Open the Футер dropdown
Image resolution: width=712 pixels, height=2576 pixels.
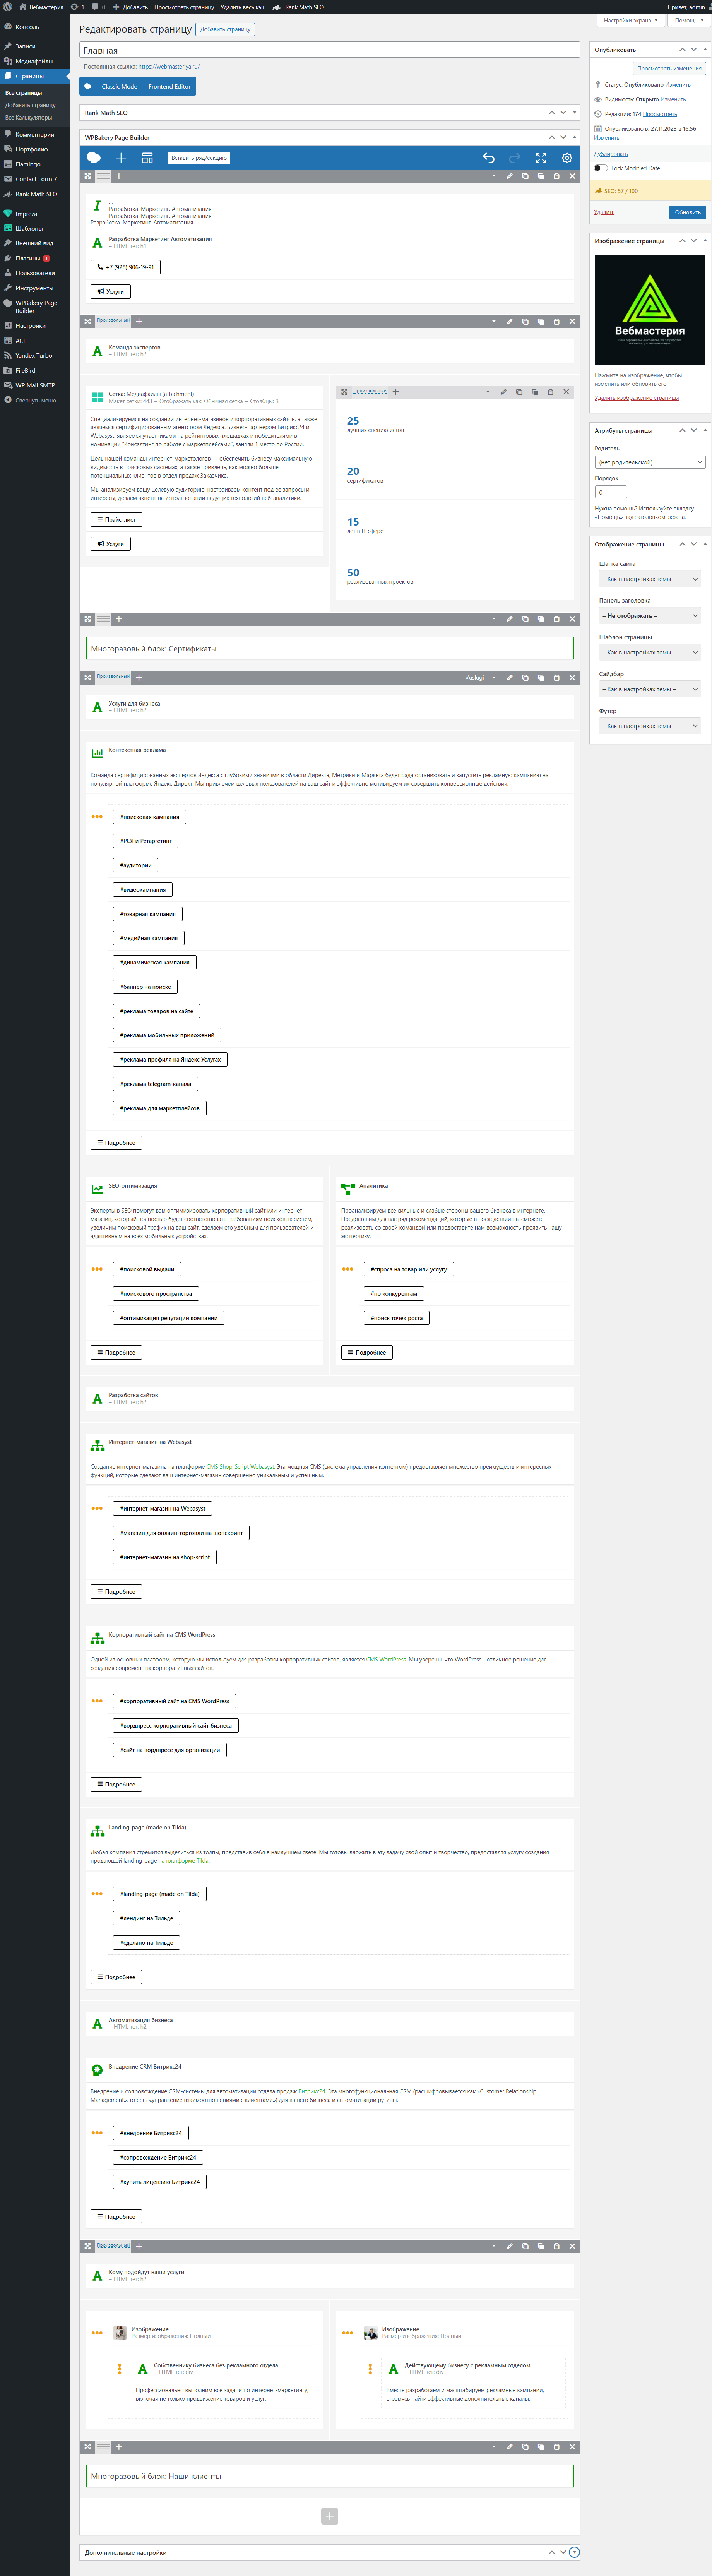tap(650, 726)
